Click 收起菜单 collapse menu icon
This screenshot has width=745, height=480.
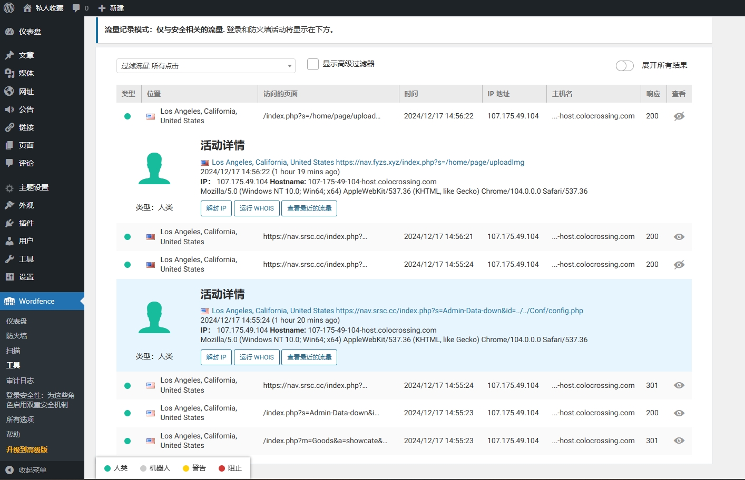9,470
